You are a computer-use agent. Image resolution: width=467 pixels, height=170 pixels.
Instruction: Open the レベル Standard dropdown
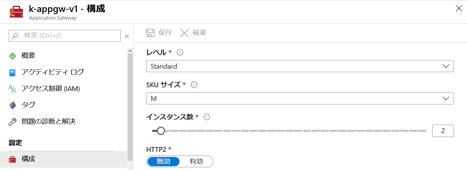click(300, 66)
